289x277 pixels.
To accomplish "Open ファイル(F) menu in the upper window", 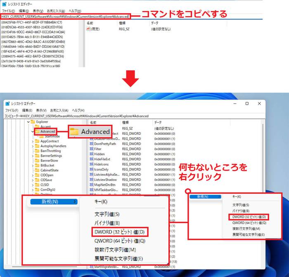I will click(x=9, y=11).
